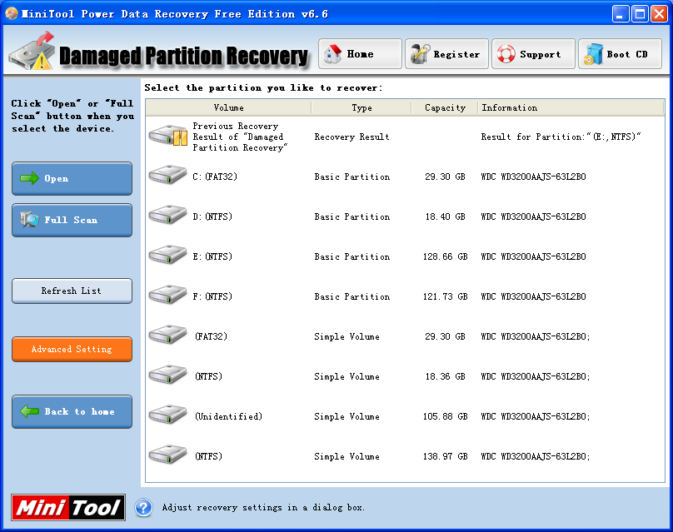Sort by Information column header
Image resolution: width=673 pixels, height=532 pixels.
(571, 107)
